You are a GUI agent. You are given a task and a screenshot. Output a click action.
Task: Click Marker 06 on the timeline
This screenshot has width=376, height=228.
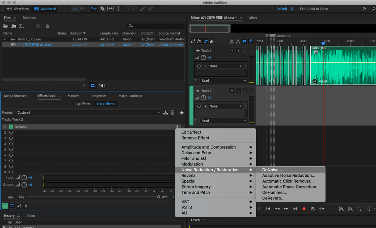pos(283,36)
